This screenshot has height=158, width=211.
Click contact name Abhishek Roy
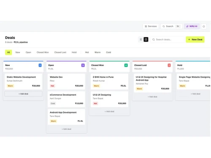click(x=142, y=84)
